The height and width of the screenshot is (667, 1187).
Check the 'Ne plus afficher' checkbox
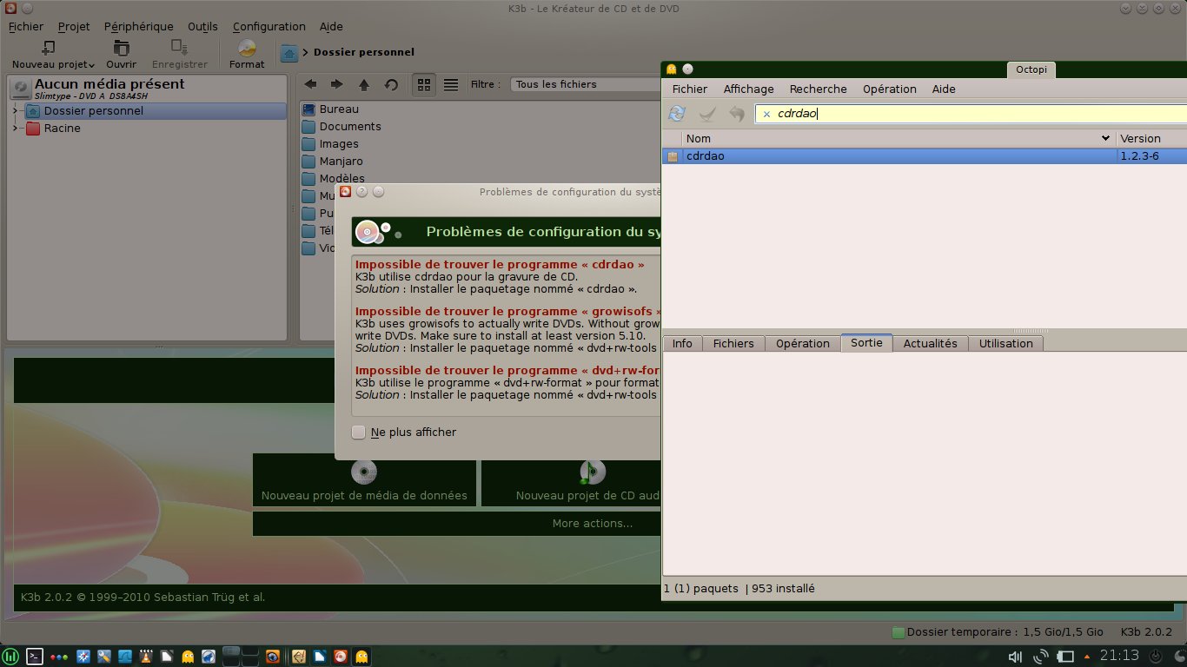point(358,432)
